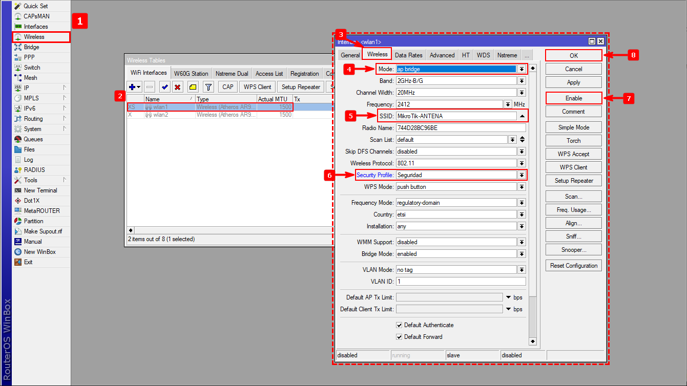Click the VLAN ID input field

[x=460, y=282]
